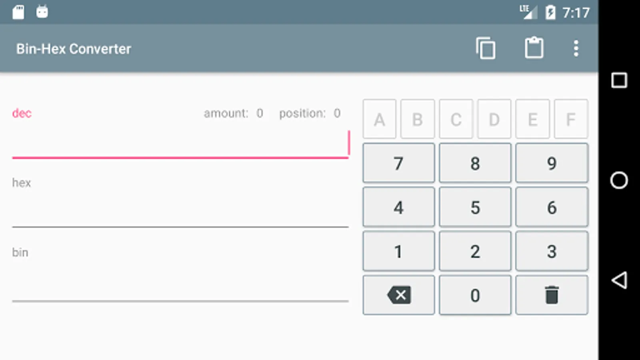640x360 pixels.
Task: Tap the number 7 key
Action: tap(398, 163)
